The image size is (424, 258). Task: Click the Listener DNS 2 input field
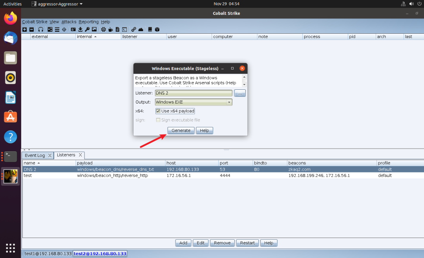click(x=193, y=93)
